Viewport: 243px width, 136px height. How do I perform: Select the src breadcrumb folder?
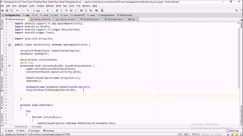coord(35,15)
